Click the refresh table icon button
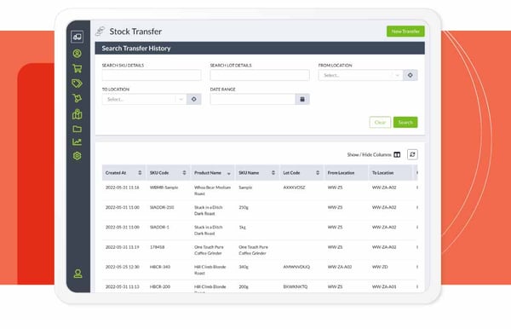Image resolution: width=511 pixels, height=329 pixels. tap(412, 154)
